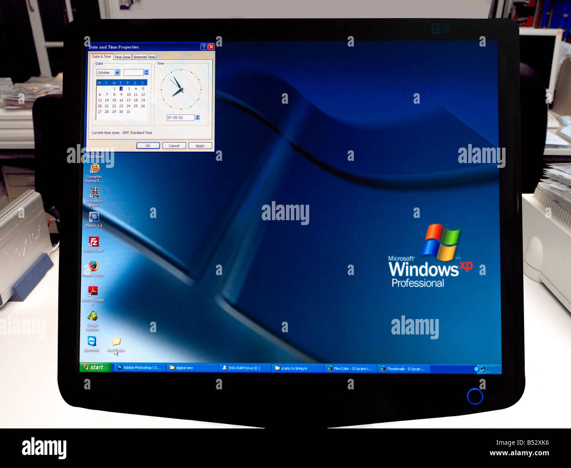Click the year spinner arrows
The width and height of the screenshot is (571, 468).
[x=146, y=73]
